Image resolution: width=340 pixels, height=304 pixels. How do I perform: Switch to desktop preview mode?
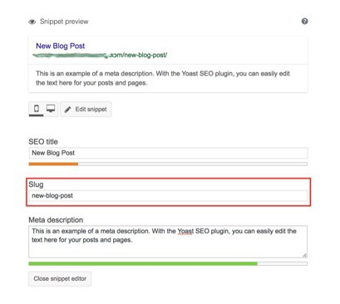[x=51, y=109]
